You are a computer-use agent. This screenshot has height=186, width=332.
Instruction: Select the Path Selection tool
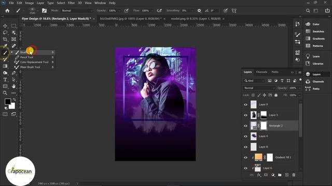point(13,80)
